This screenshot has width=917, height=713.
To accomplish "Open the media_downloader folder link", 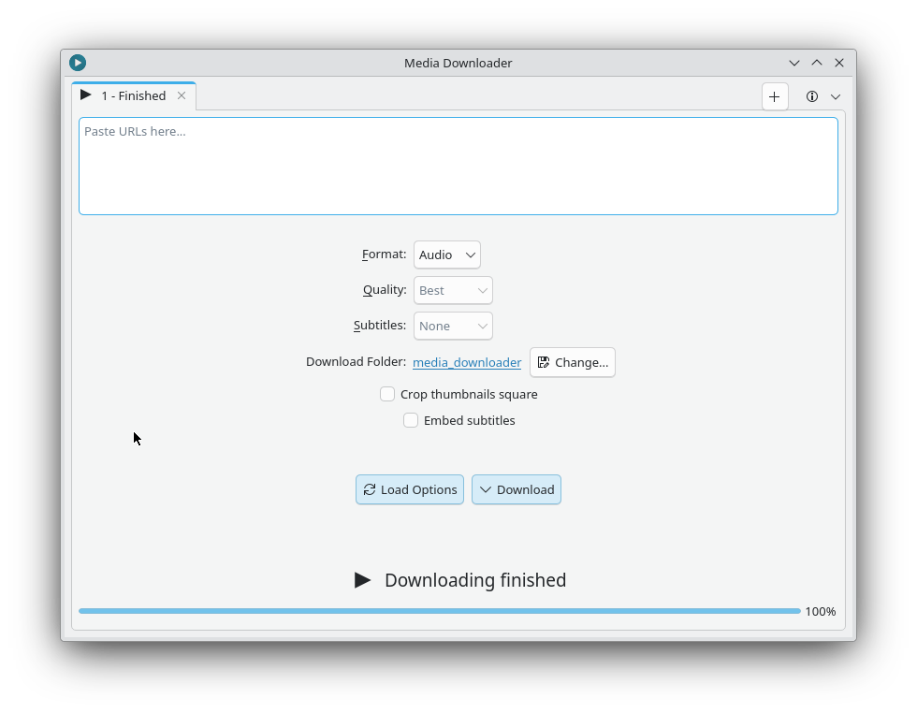I will 467,362.
